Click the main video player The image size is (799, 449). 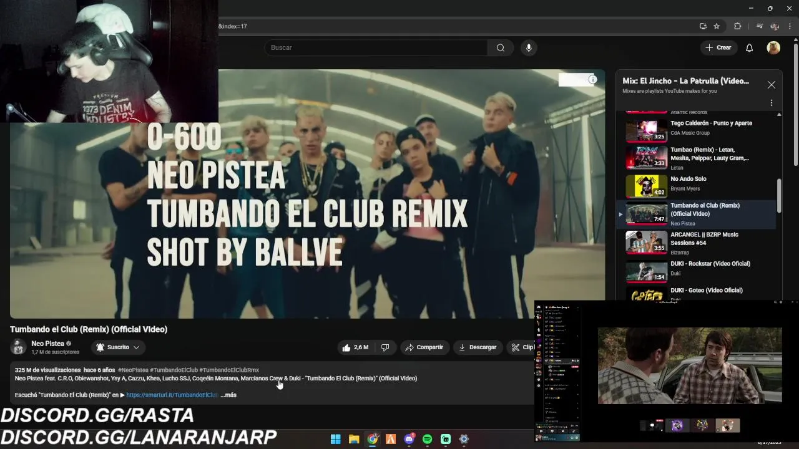307,193
